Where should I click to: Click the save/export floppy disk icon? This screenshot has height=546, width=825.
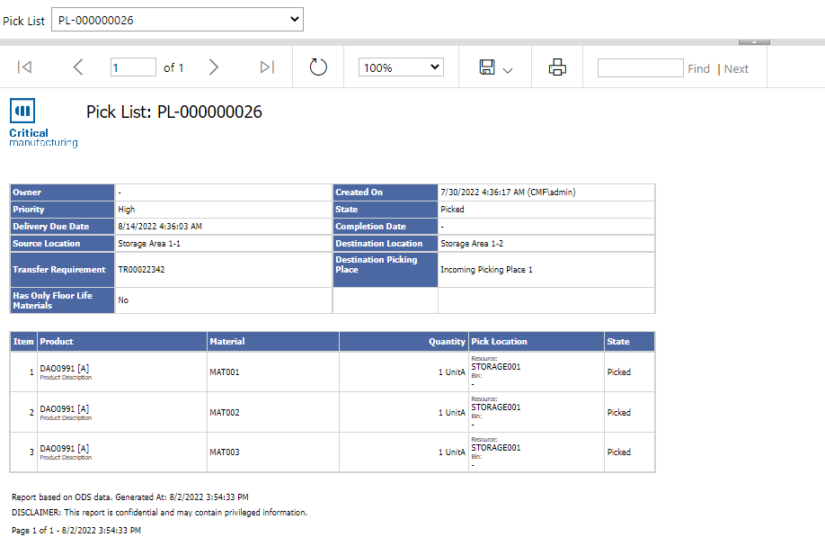coord(487,67)
